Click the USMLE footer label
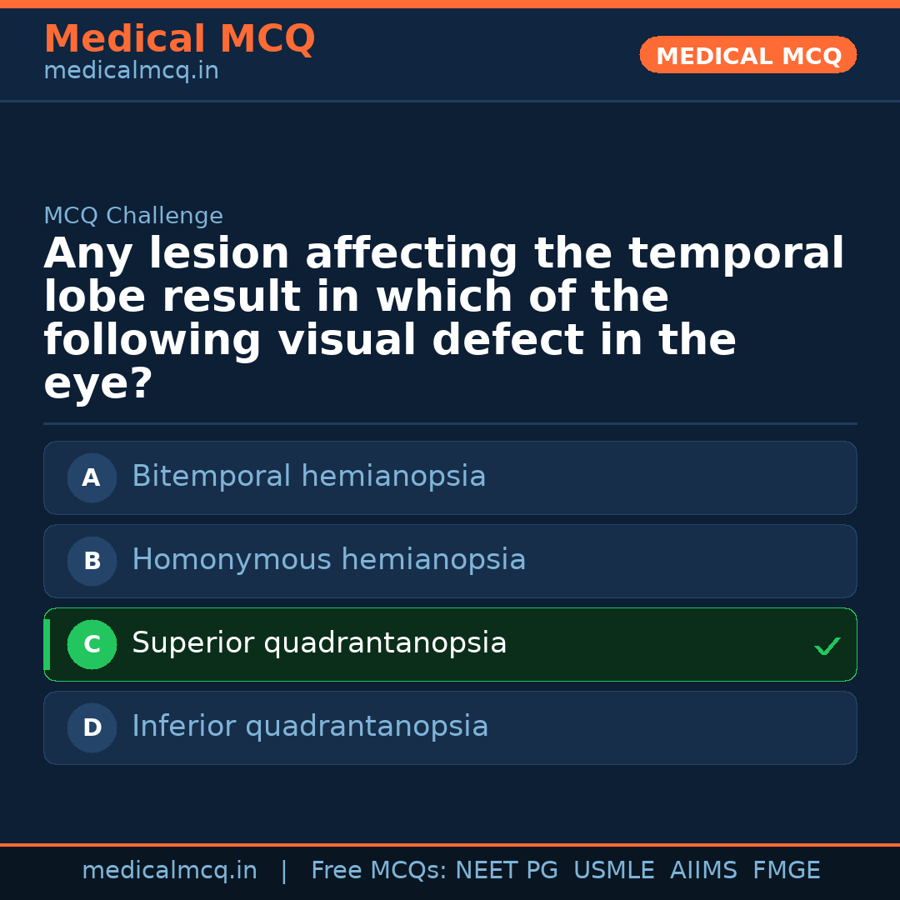 pyautogui.click(x=613, y=869)
